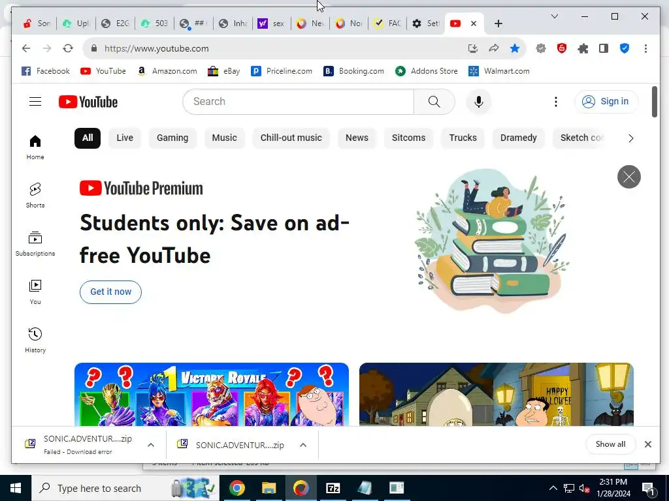Click the Sign in button
Viewport: 669px width, 501px height.
click(606, 101)
